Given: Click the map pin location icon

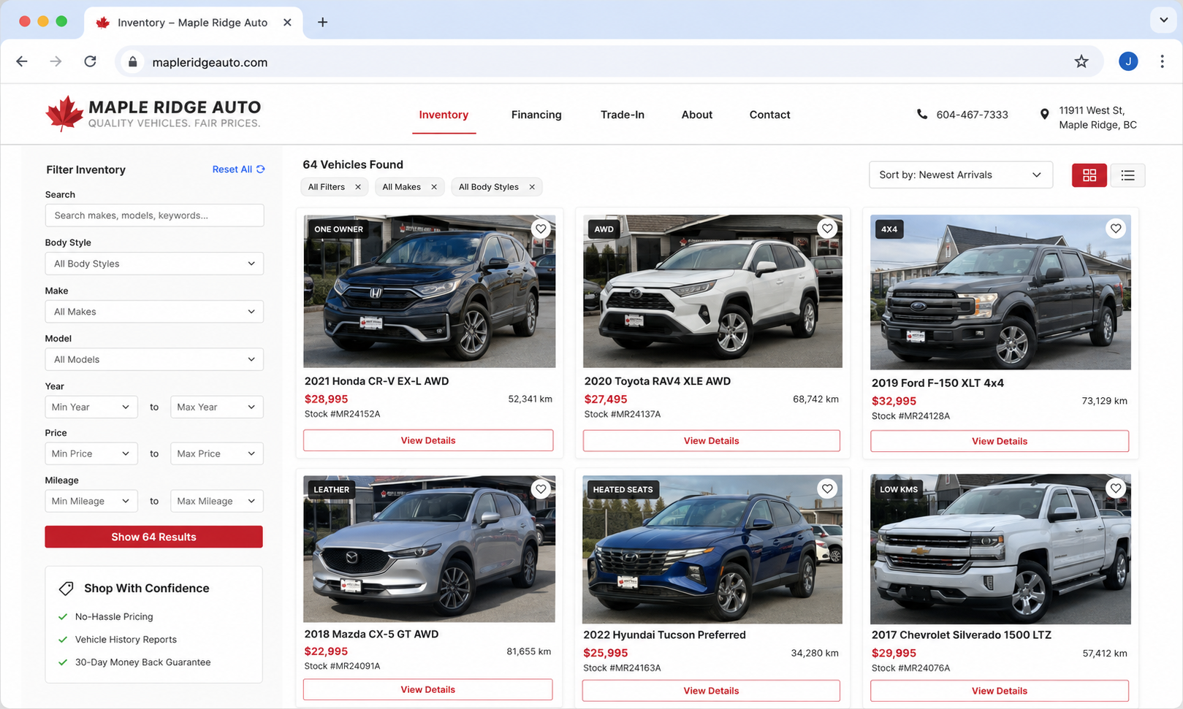Looking at the screenshot, I should 1044,114.
